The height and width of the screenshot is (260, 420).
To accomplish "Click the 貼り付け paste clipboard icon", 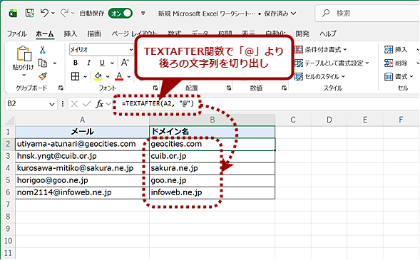I will pos(24,53).
